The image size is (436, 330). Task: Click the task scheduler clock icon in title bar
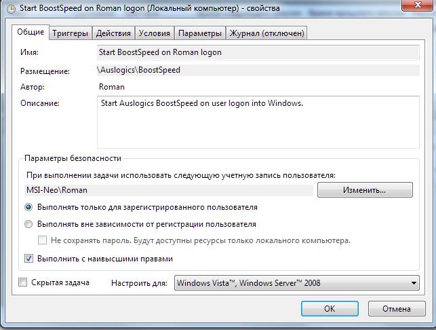point(11,10)
